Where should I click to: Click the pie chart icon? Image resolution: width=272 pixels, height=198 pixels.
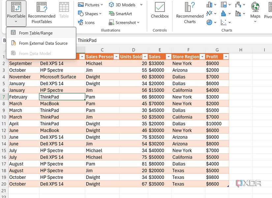point(209,22)
